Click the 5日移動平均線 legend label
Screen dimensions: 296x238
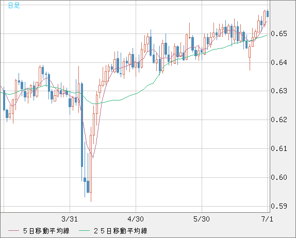(46, 231)
